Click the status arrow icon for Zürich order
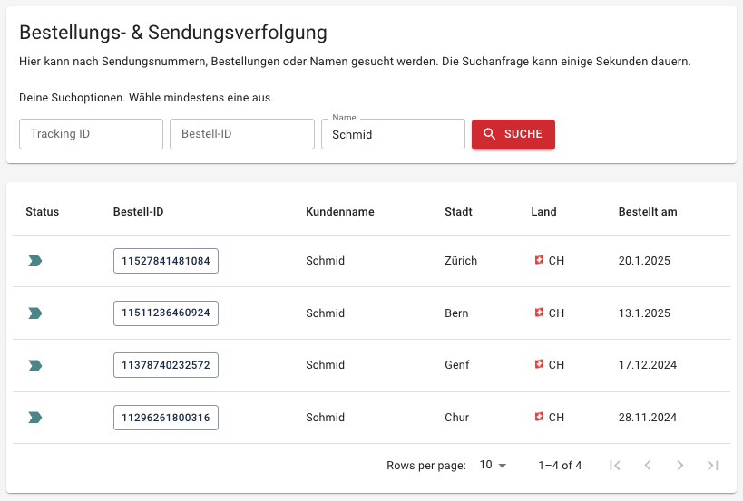 coord(35,261)
